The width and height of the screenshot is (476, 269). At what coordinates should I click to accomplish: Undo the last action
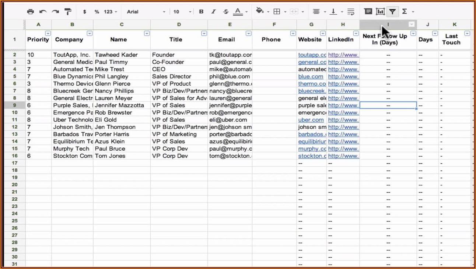[x=43, y=12]
